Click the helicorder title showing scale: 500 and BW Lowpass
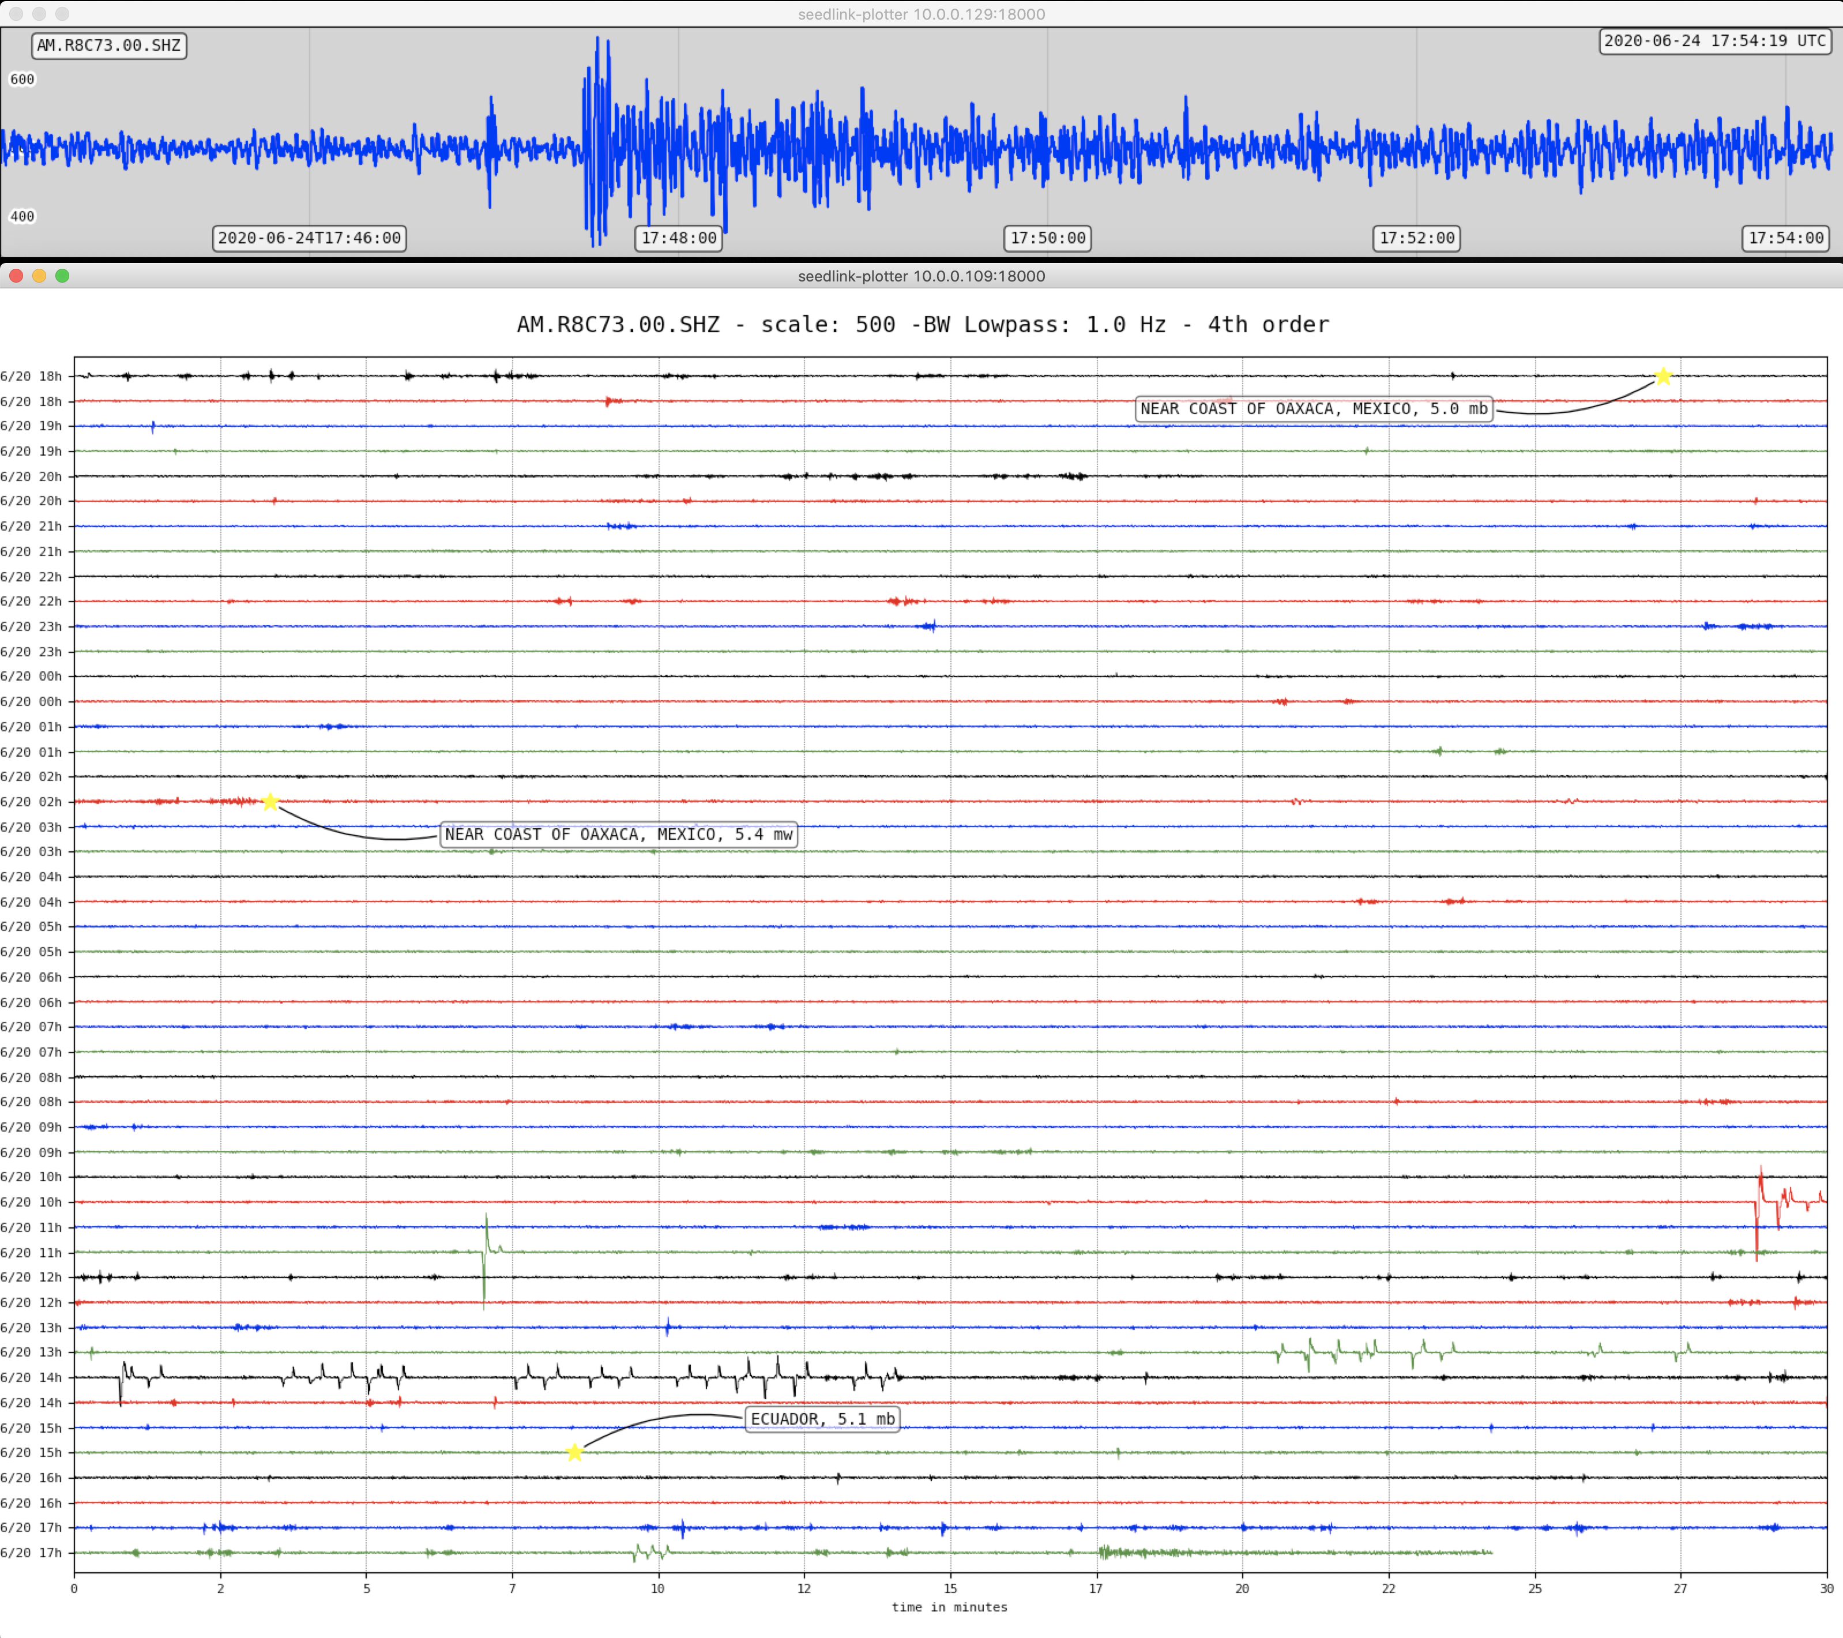Viewport: 1843px width, 1638px height. pos(923,325)
